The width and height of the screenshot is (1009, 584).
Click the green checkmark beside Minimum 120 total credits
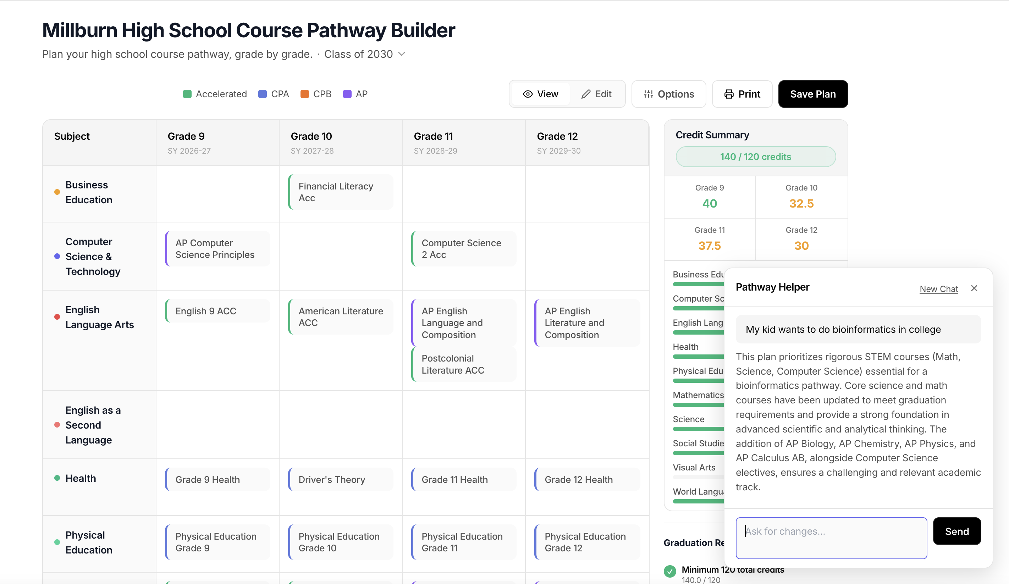coord(670,572)
